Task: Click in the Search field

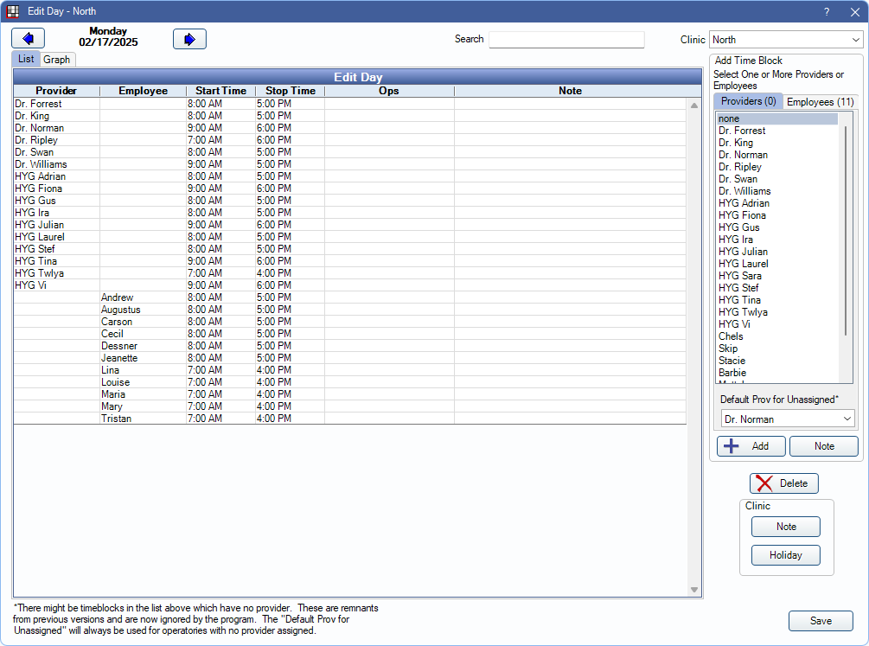Action: coord(566,40)
